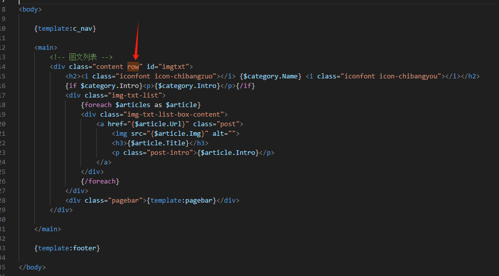Screen dimensions: 499x276
Task: Select the icon-chibangyou class text
Action: pyautogui.click(x=410, y=76)
